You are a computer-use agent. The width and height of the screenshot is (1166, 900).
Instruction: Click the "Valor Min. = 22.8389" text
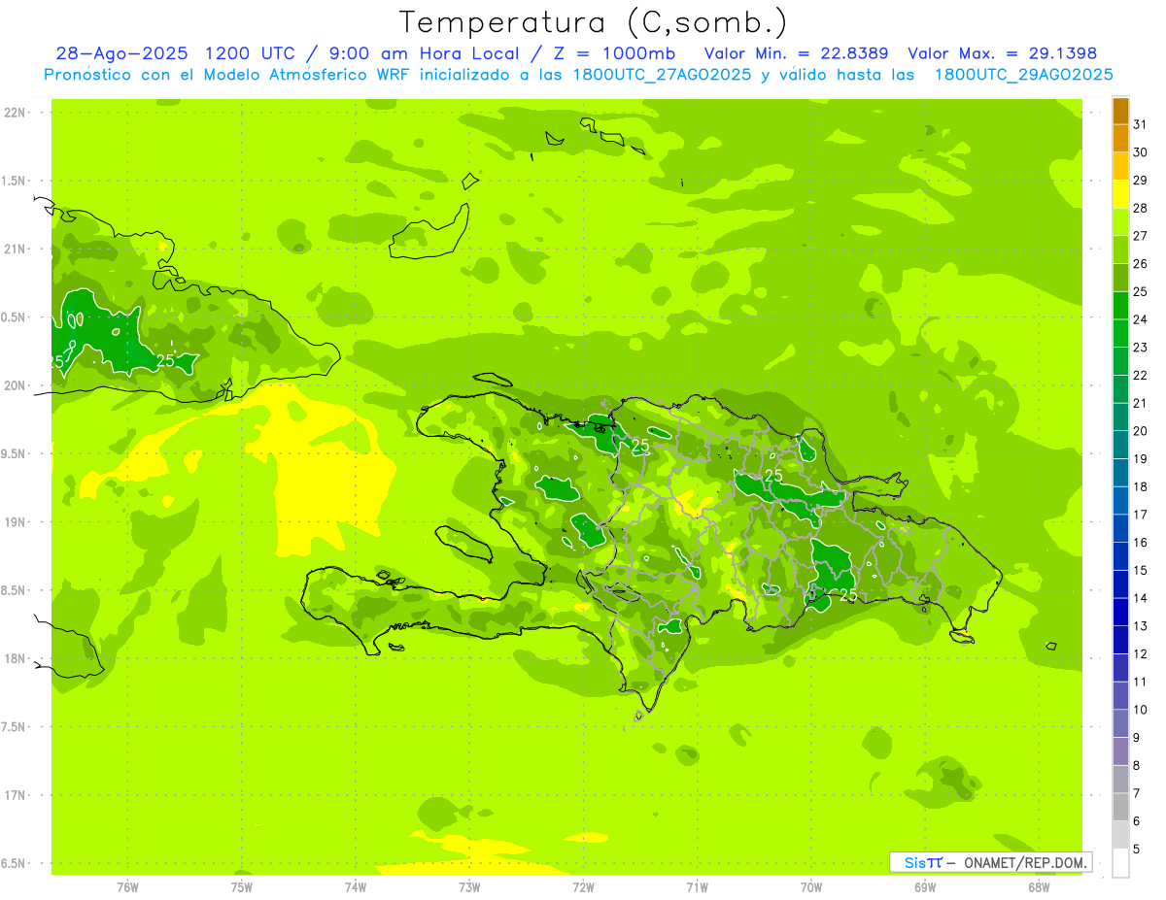[796, 53]
